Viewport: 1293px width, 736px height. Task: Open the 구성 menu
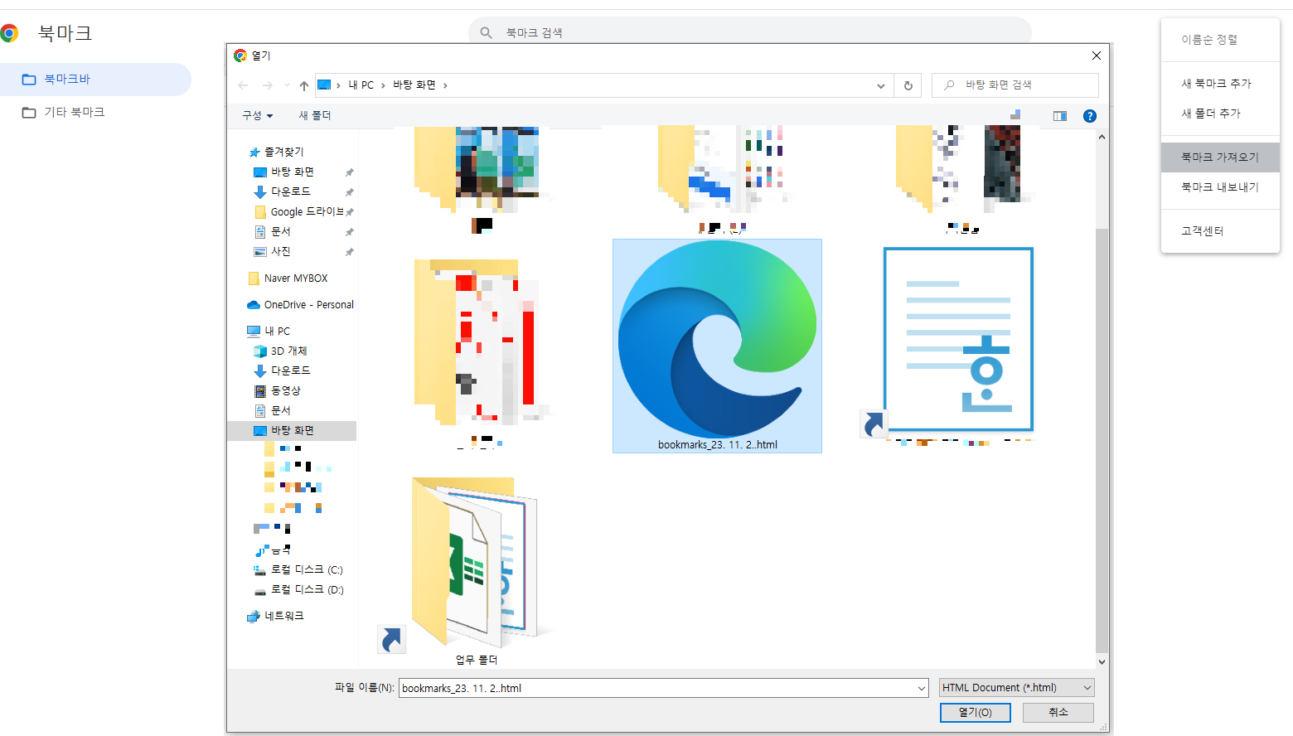coord(257,115)
